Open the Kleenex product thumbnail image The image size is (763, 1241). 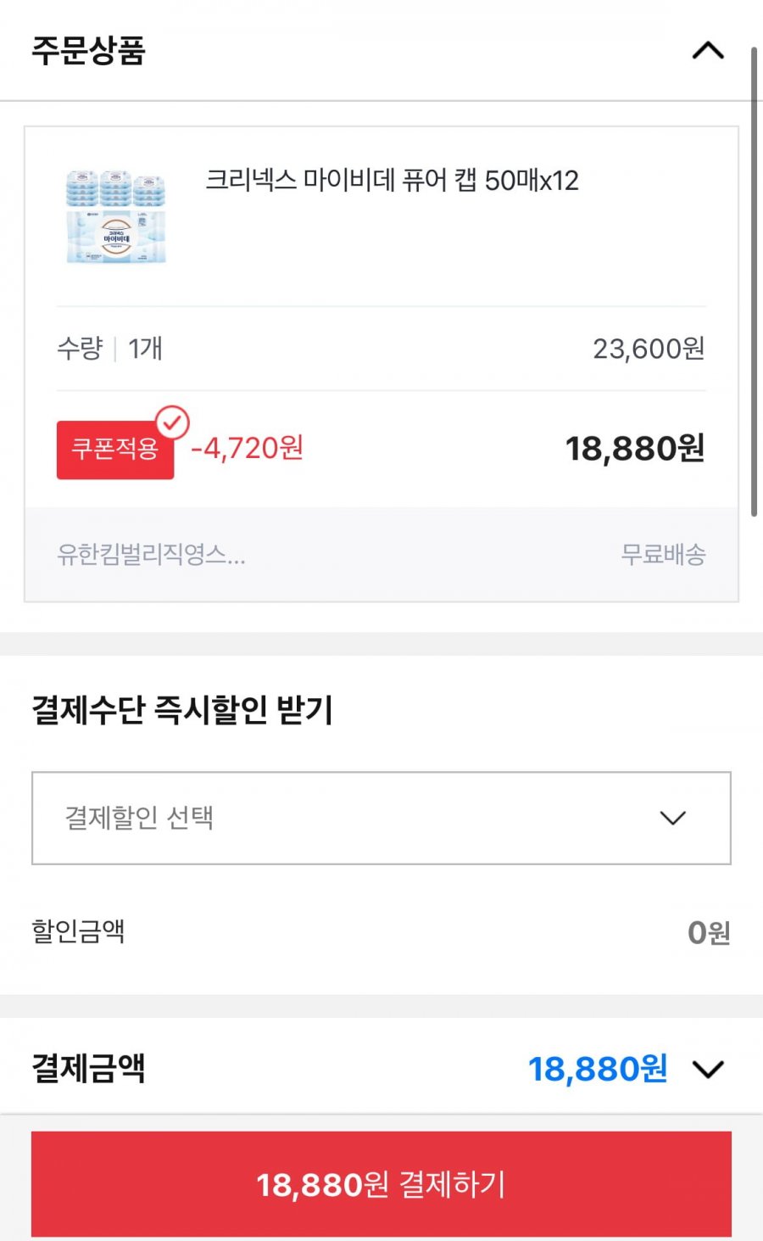[x=116, y=216]
